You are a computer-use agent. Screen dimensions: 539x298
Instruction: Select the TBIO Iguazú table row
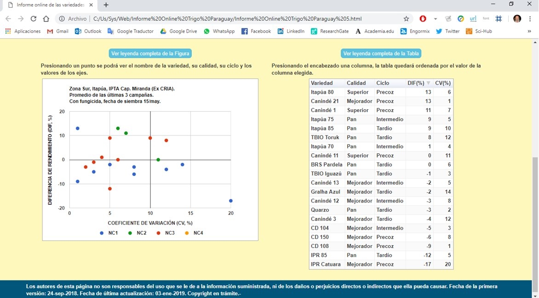381,174
